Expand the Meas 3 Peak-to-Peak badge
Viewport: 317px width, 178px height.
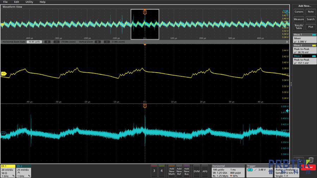304,60
